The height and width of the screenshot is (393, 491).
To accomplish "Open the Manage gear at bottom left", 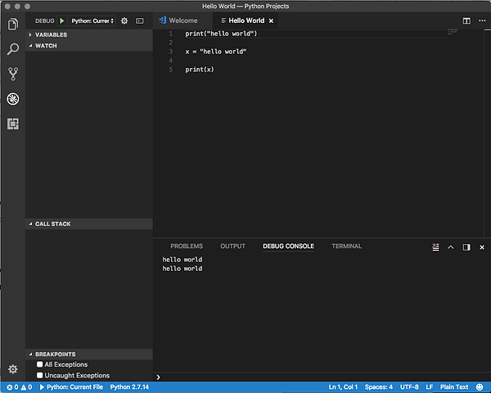I will (x=13, y=369).
